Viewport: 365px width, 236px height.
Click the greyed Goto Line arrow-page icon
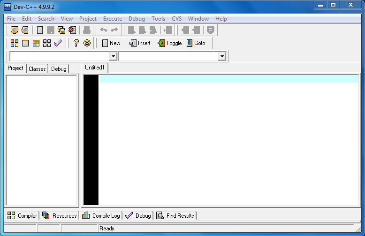[167, 30]
